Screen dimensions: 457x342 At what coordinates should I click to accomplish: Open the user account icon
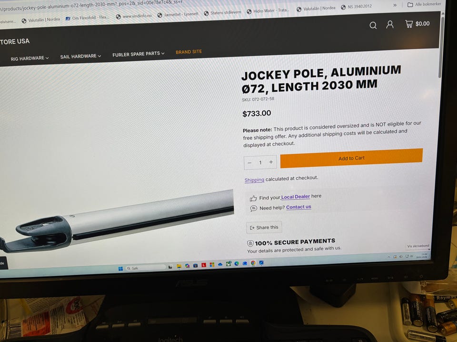pos(390,25)
